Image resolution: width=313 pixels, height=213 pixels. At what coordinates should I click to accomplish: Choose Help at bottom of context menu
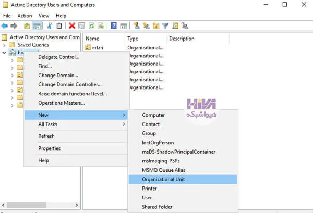76,160
